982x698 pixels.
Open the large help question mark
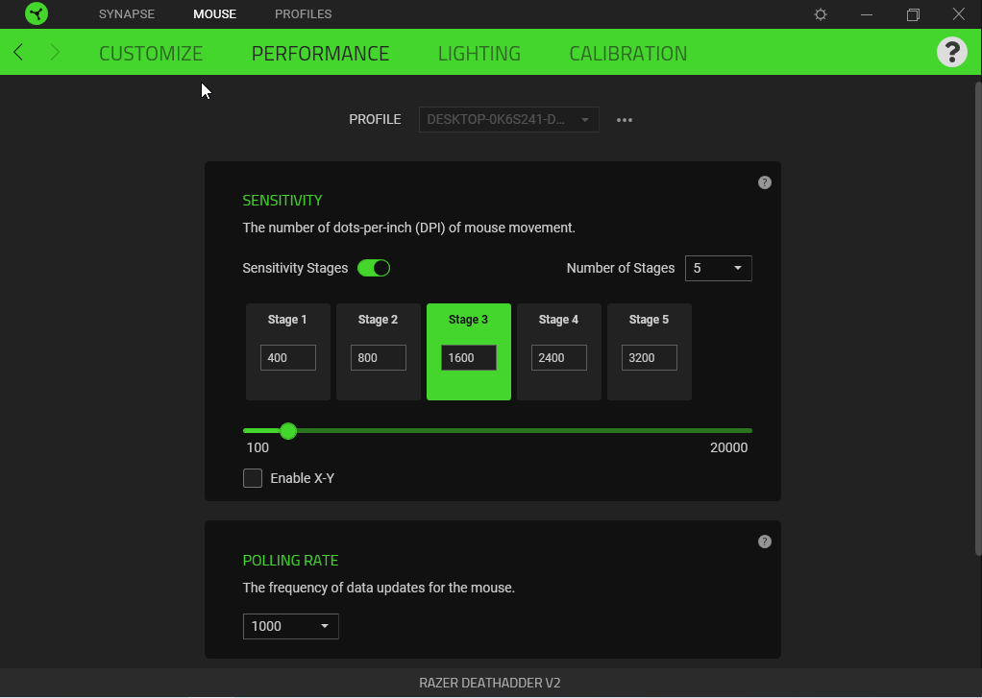952,52
